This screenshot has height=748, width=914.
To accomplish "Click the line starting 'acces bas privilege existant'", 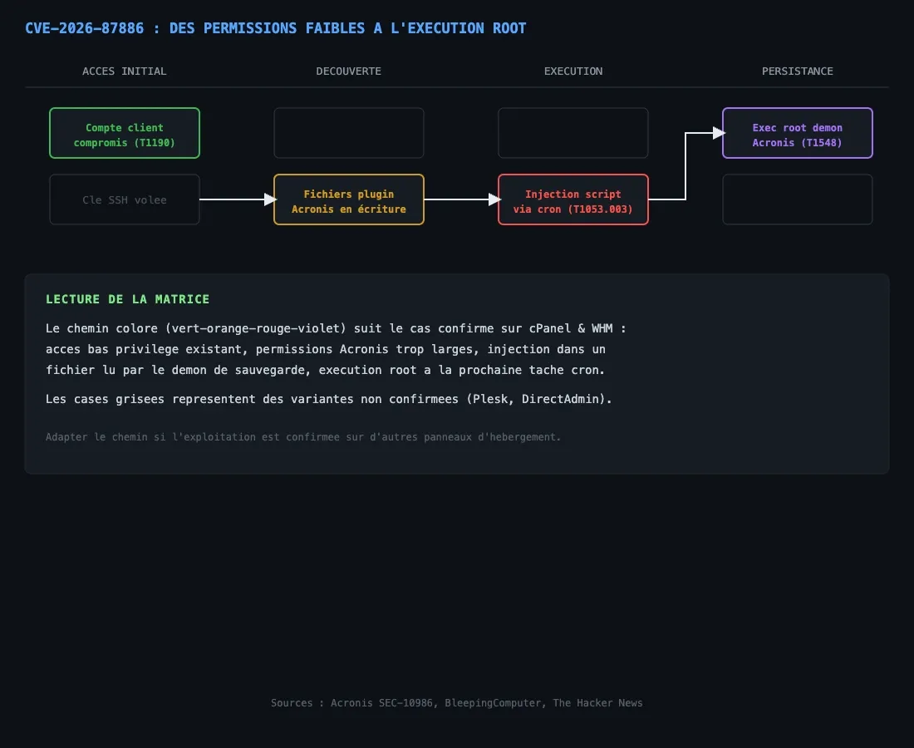I will coord(325,349).
